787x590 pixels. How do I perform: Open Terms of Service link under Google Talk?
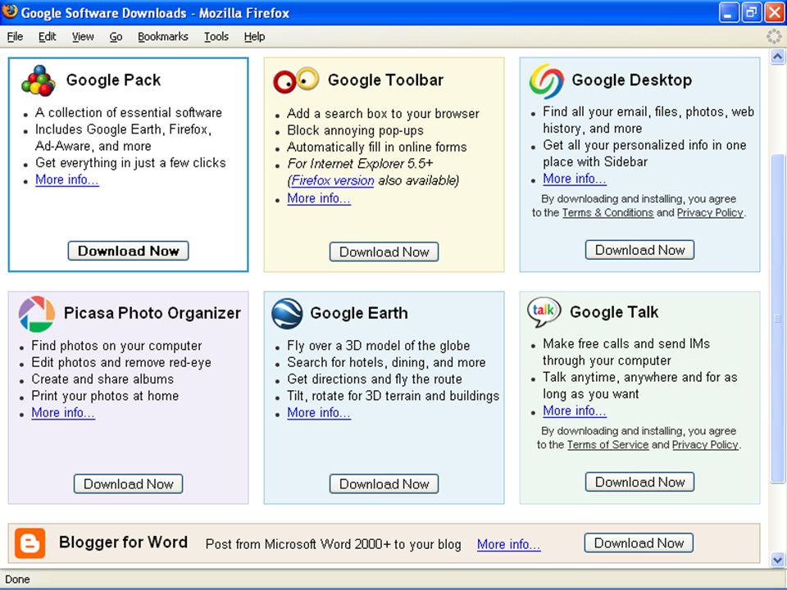click(x=607, y=445)
